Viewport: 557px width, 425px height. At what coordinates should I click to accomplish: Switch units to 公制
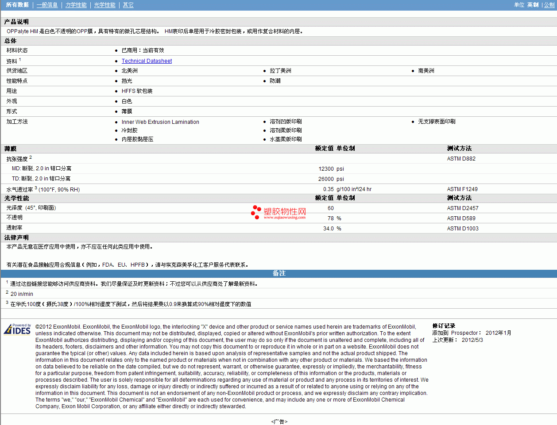tap(549, 5)
